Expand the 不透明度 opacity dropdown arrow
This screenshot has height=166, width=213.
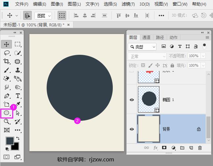click(203, 56)
